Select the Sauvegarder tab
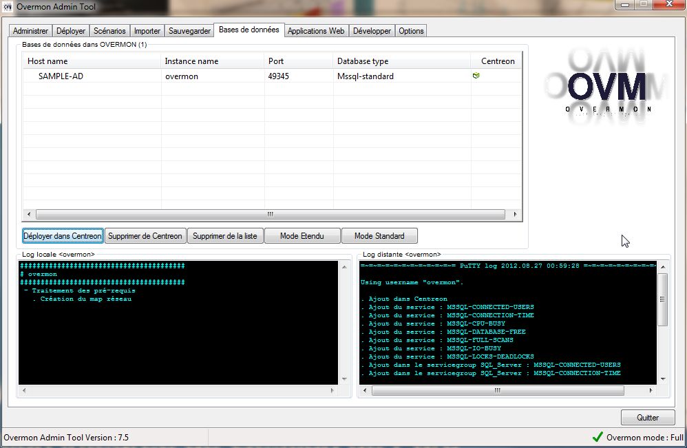 click(189, 31)
